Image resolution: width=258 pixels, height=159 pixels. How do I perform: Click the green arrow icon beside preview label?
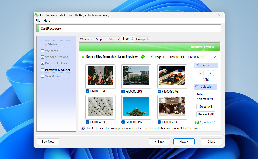pos(143,57)
